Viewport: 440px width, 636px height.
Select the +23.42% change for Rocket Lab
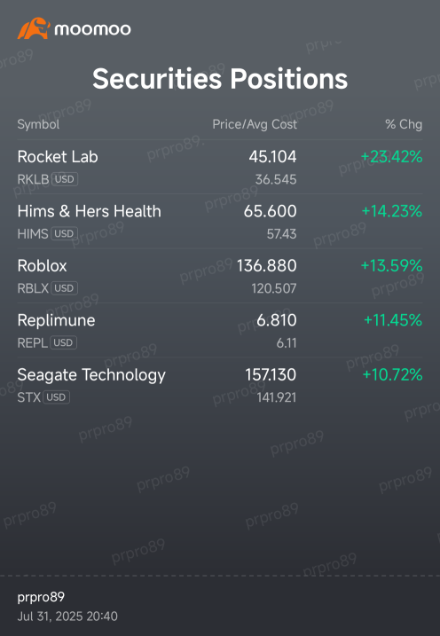(x=391, y=157)
